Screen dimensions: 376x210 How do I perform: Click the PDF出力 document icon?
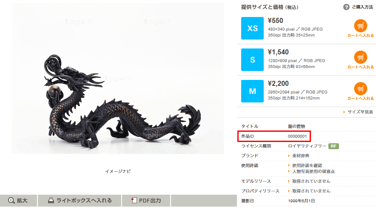click(x=134, y=200)
